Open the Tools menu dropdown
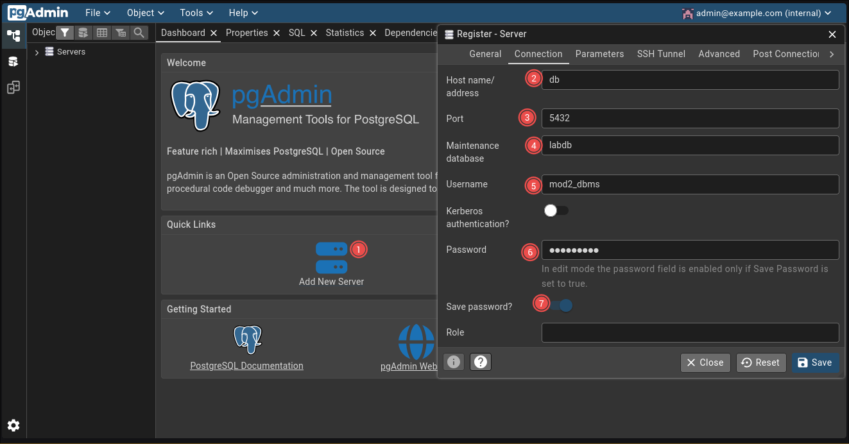The width and height of the screenshot is (849, 444). click(198, 13)
